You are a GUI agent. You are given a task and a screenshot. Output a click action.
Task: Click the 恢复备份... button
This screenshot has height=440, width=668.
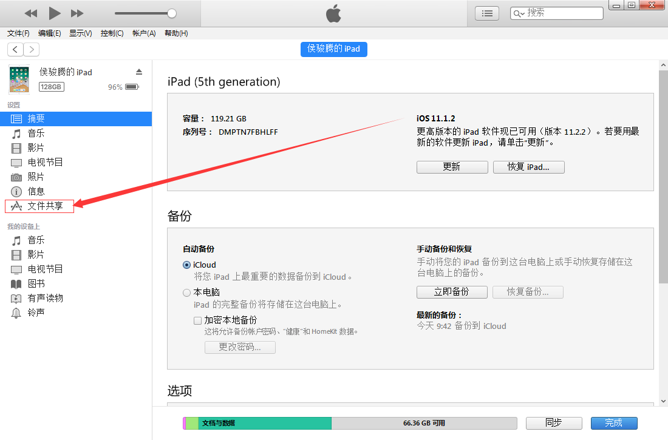(x=528, y=292)
